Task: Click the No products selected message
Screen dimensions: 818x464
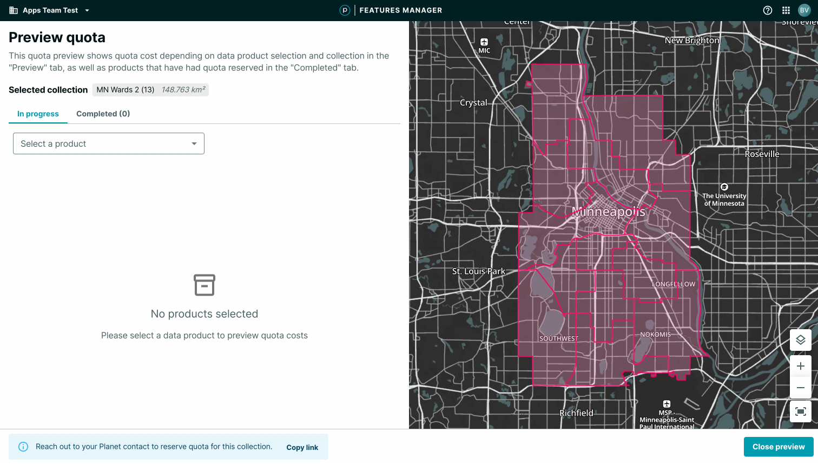Action: coord(205,314)
